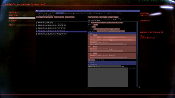Expand the FMOD events section
This screenshot has height=98, width=175.
(x=112, y=64)
